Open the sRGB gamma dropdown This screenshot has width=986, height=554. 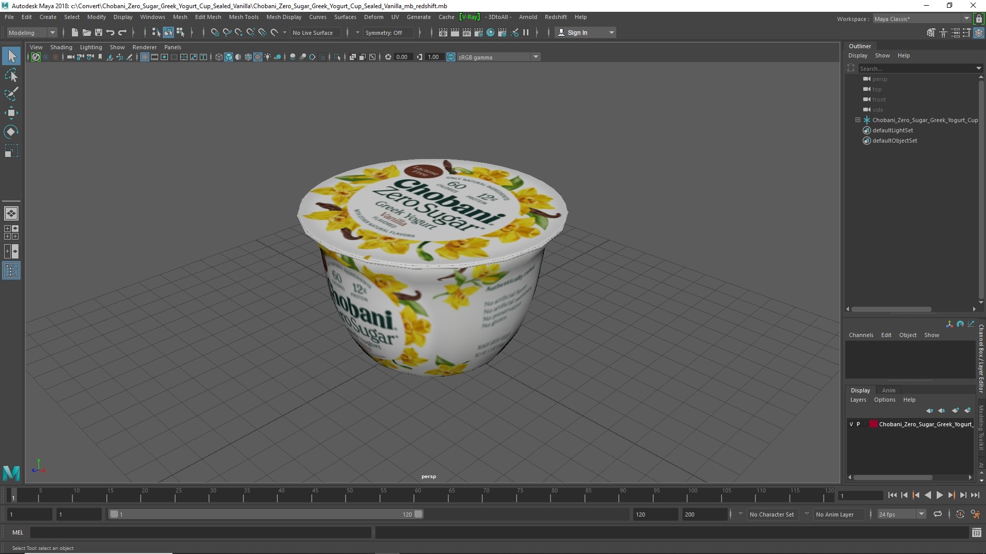click(498, 57)
